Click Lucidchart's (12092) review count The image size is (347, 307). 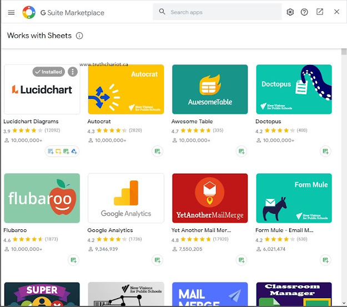pyautogui.click(x=52, y=130)
